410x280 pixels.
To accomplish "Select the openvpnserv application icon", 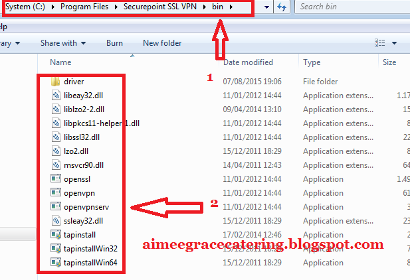I will (56, 206).
